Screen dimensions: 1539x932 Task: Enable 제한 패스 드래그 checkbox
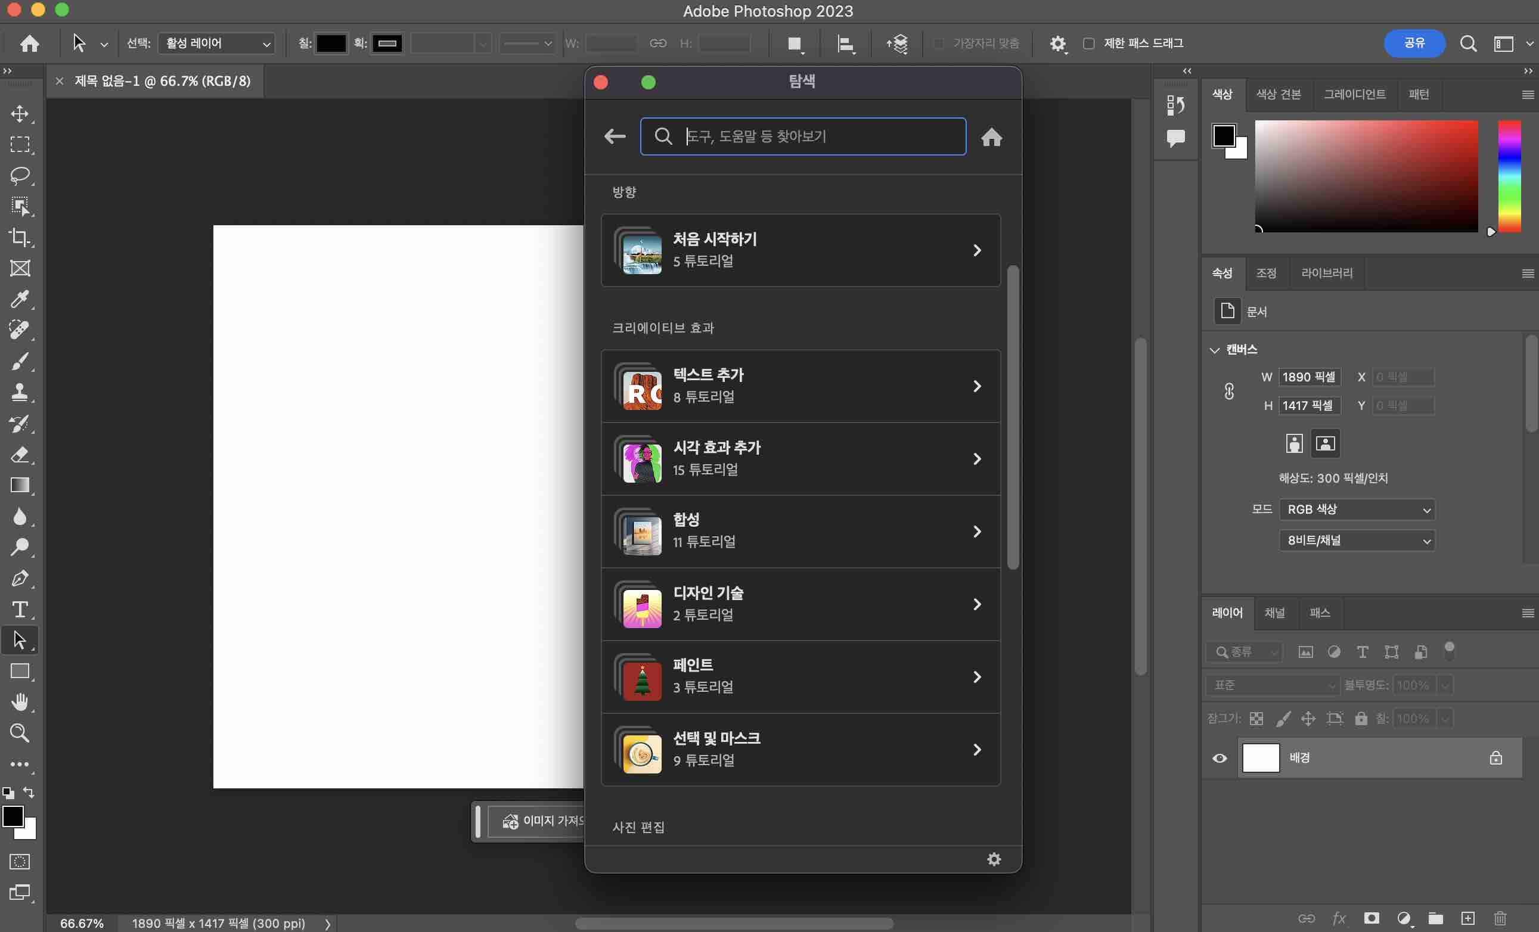coord(1088,43)
